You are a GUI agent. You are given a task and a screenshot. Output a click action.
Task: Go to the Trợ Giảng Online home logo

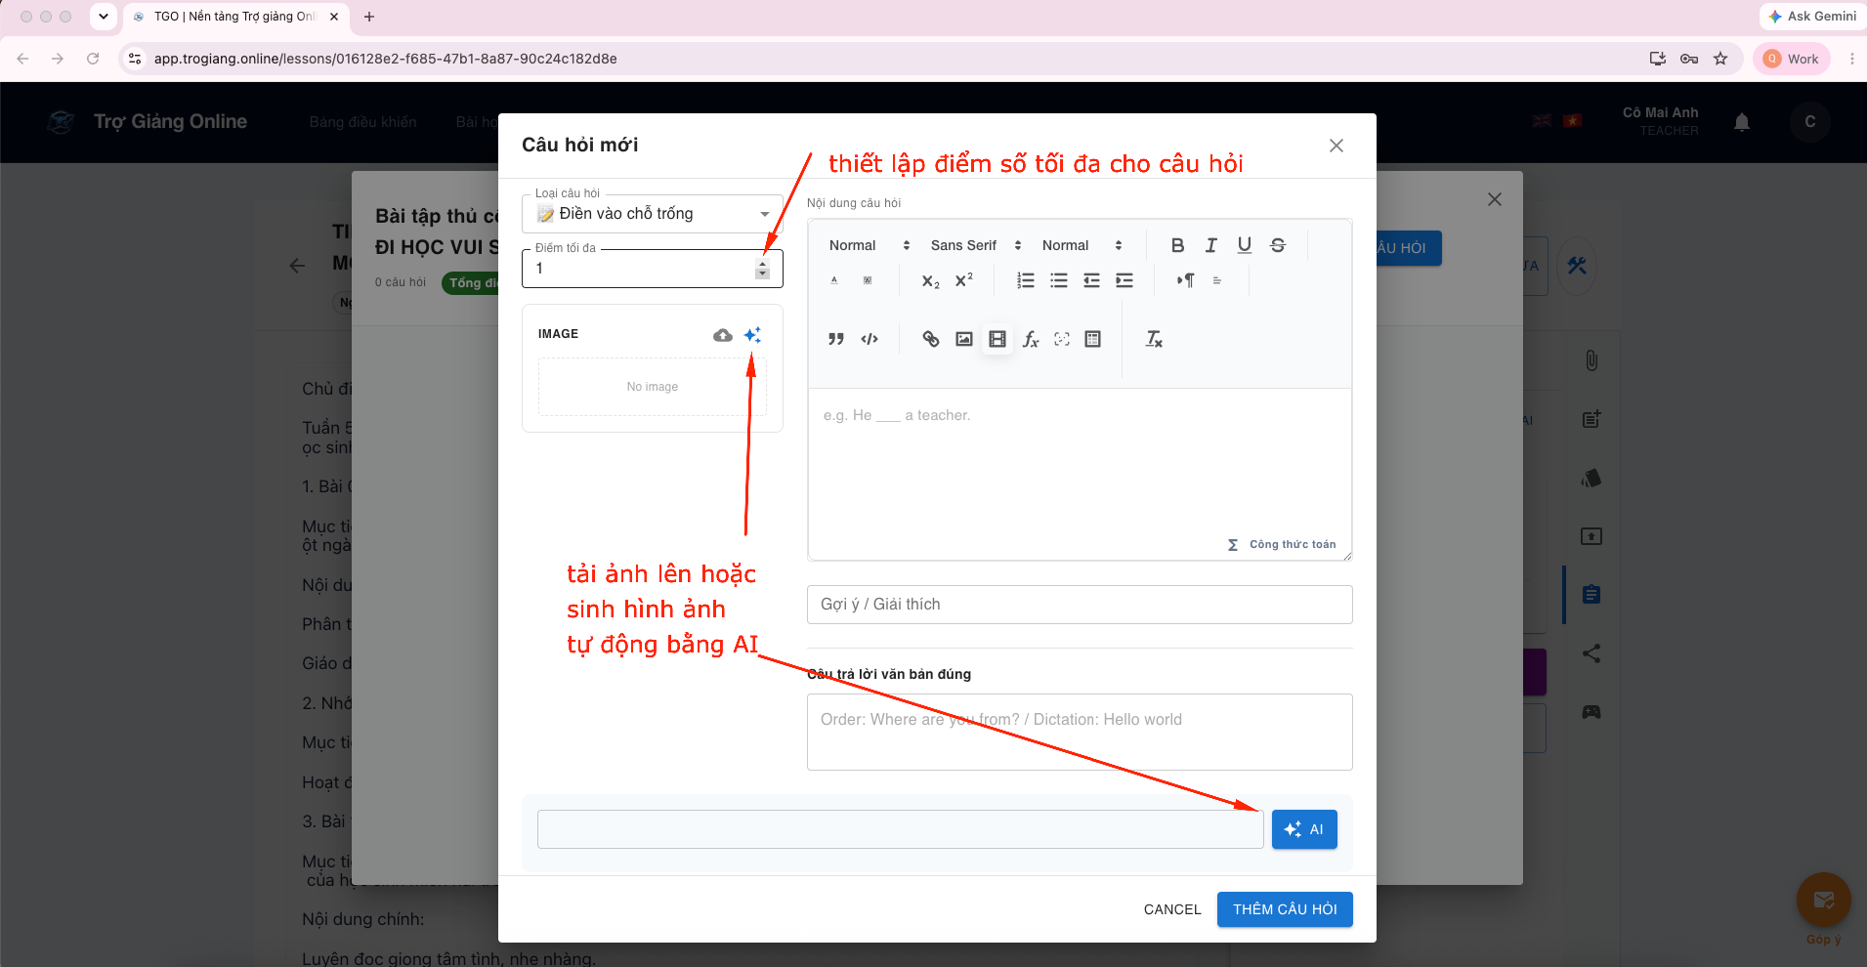(148, 122)
